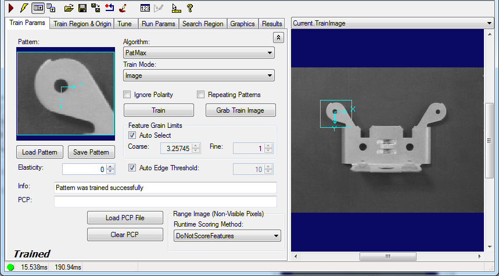This screenshot has height=276, width=499.
Task: Open the Train Mode dropdown
Action: [x=199, y=76]
